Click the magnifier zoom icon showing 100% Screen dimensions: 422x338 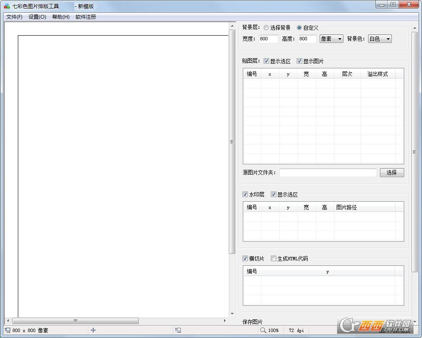(263, 330)
